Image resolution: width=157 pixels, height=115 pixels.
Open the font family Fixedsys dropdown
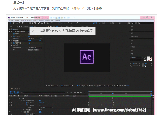click(x=137, y=57)
